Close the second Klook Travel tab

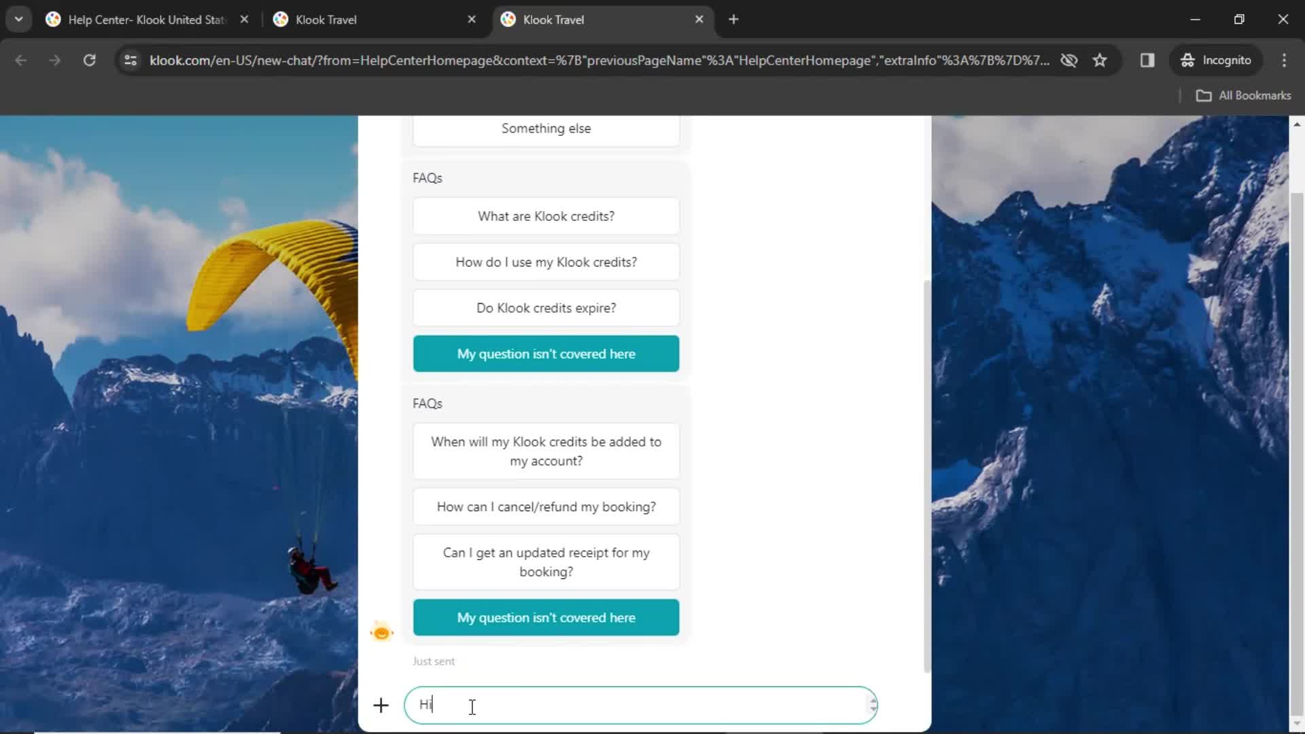tap(472, 20)
